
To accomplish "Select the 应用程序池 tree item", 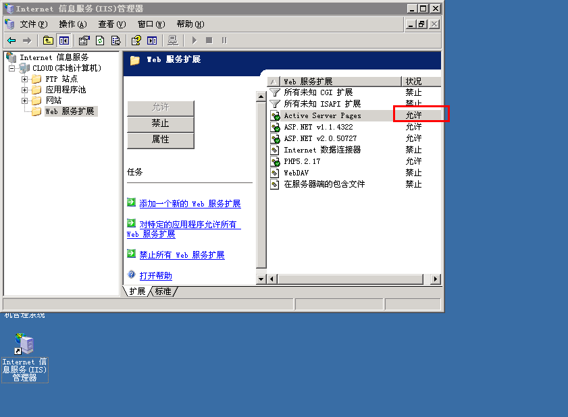I will click(66, 90).
